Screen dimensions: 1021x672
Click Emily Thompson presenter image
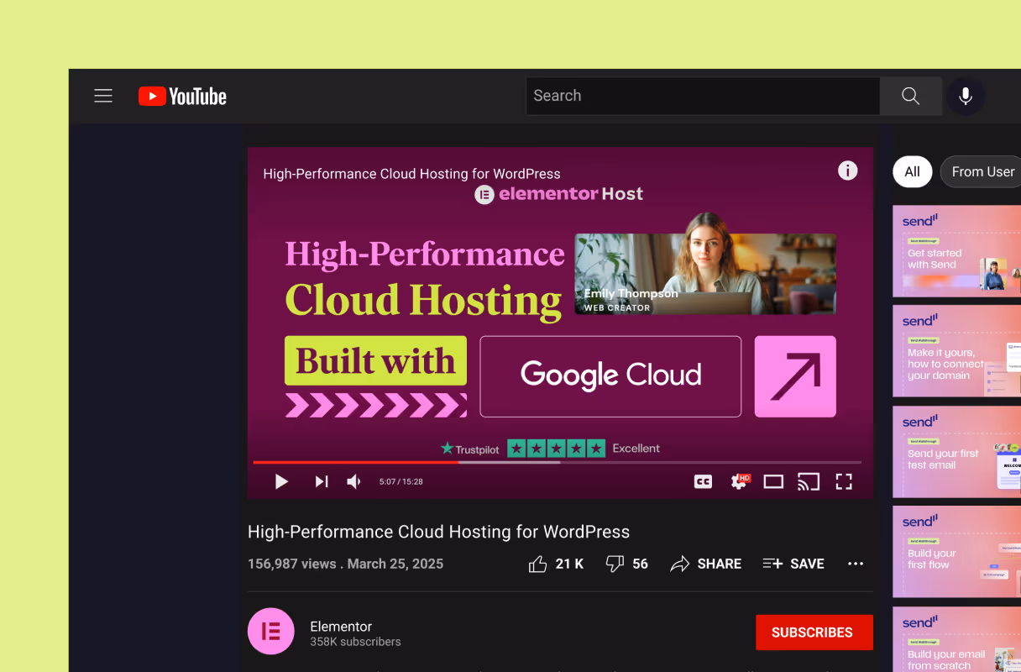705,264
